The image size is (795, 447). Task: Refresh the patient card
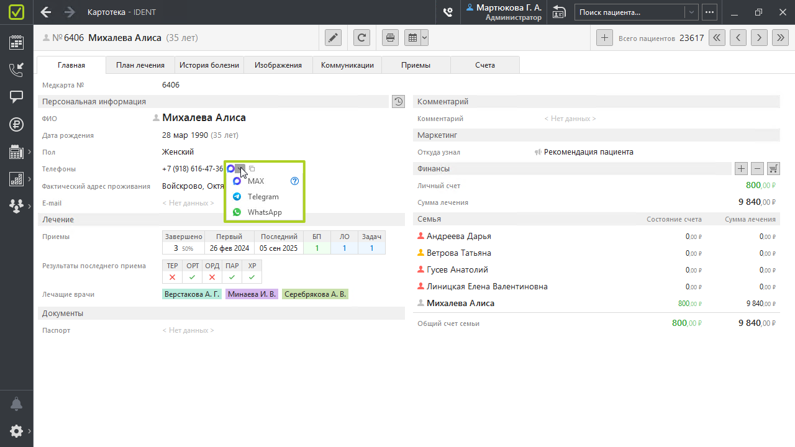click(362, 38)
